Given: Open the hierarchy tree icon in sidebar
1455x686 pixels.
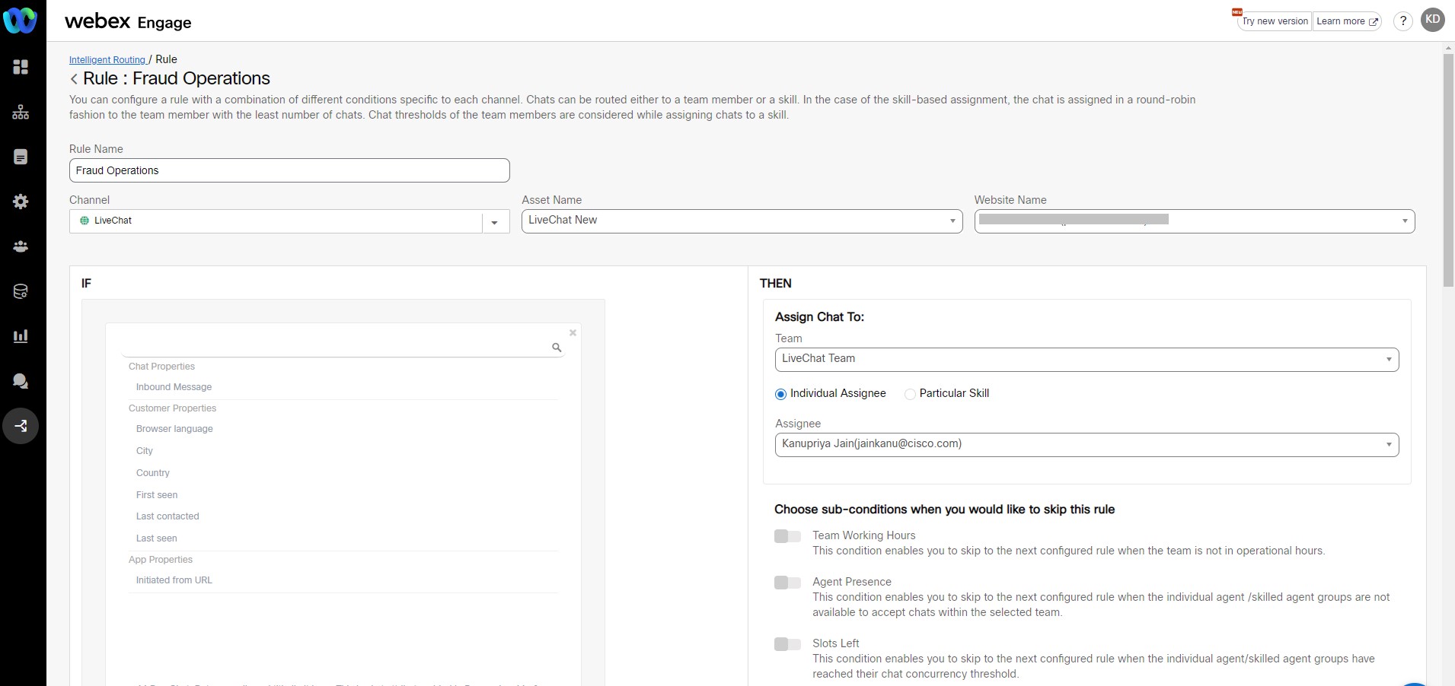Looking at the screenshot, I should (21, 112).
